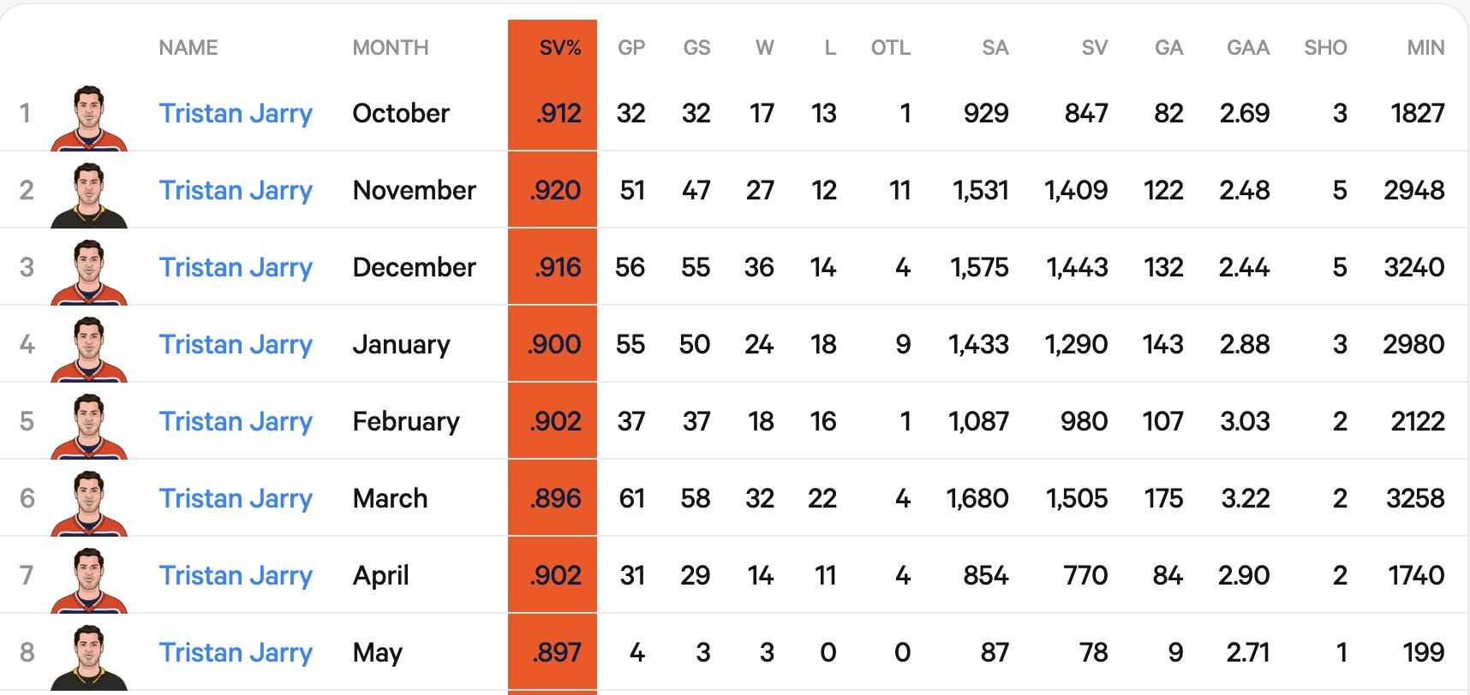Sort by the MIN column header

click(1425, 48)
